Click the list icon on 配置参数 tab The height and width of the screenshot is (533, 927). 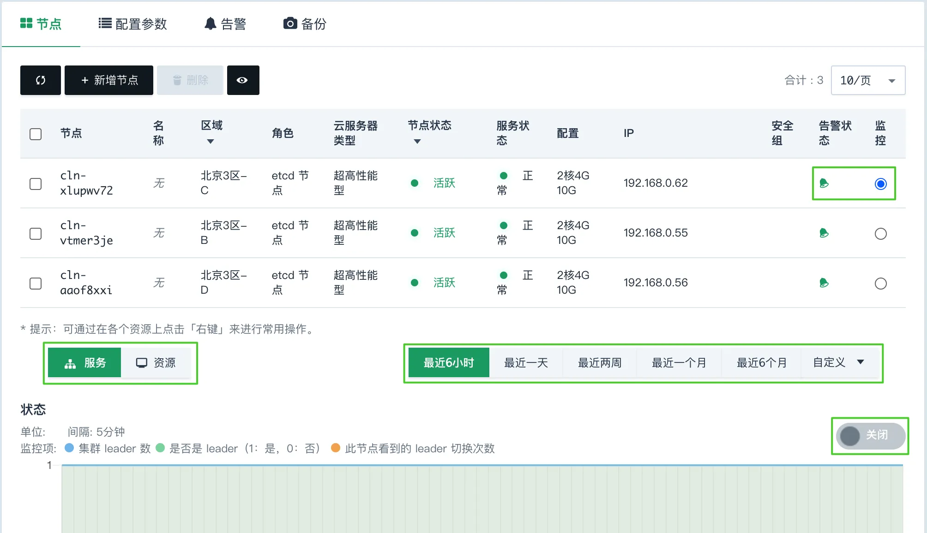pos(105,24)
